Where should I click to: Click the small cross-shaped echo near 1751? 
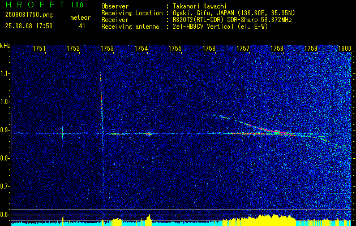pos(62,133)
